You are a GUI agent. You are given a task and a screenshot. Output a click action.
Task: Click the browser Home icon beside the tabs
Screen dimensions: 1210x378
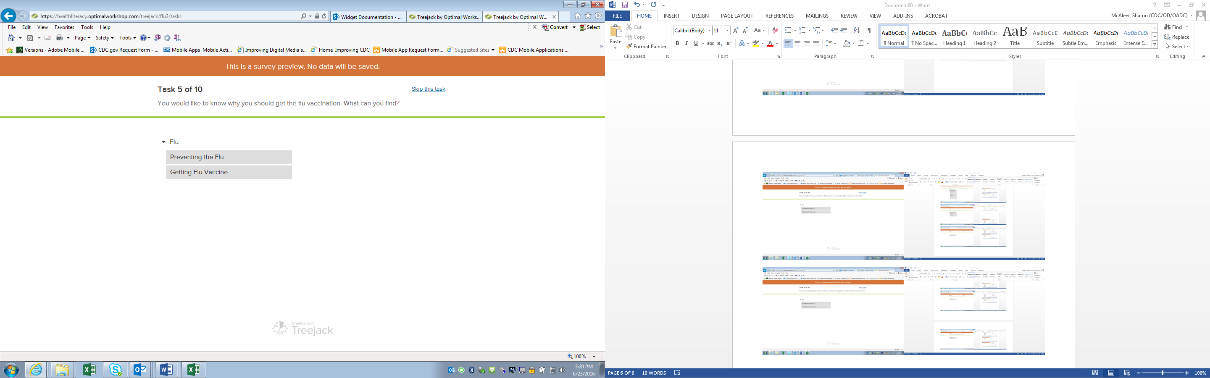coord(577,16)
